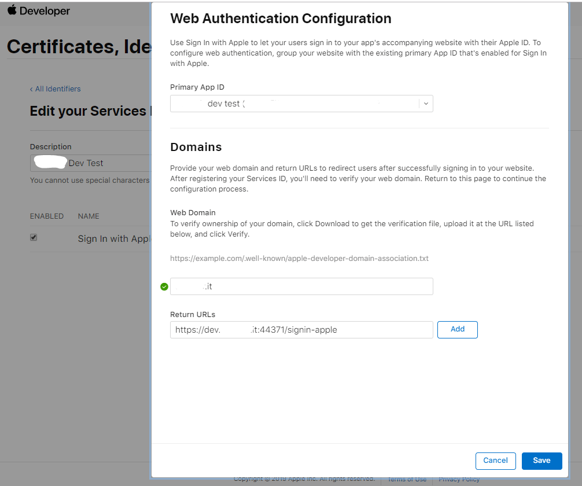Click the 'You cannot use special characters' hint

click(90, 181)
